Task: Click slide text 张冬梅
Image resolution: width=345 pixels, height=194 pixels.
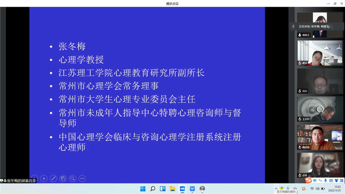Action: pos(72,46)
